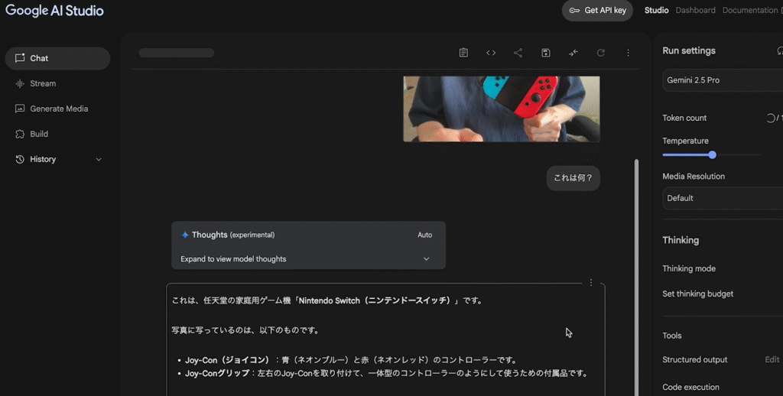Switch to the Dashboard tab

(x=695, y=11)
